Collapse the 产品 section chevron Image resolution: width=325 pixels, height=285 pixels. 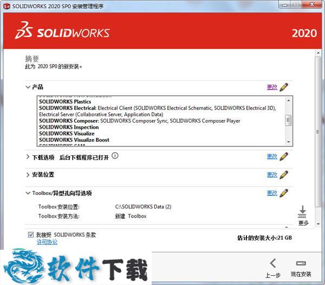(28, 87)
